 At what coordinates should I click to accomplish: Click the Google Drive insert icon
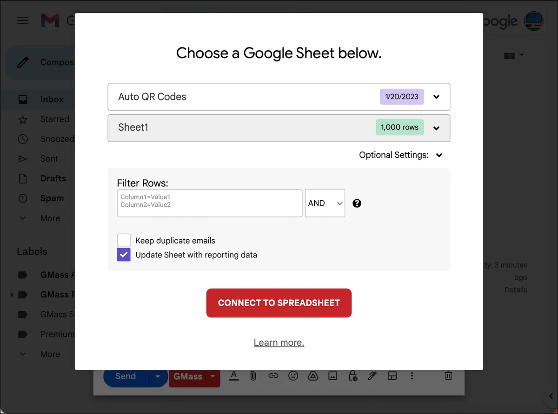coord(313,376)
